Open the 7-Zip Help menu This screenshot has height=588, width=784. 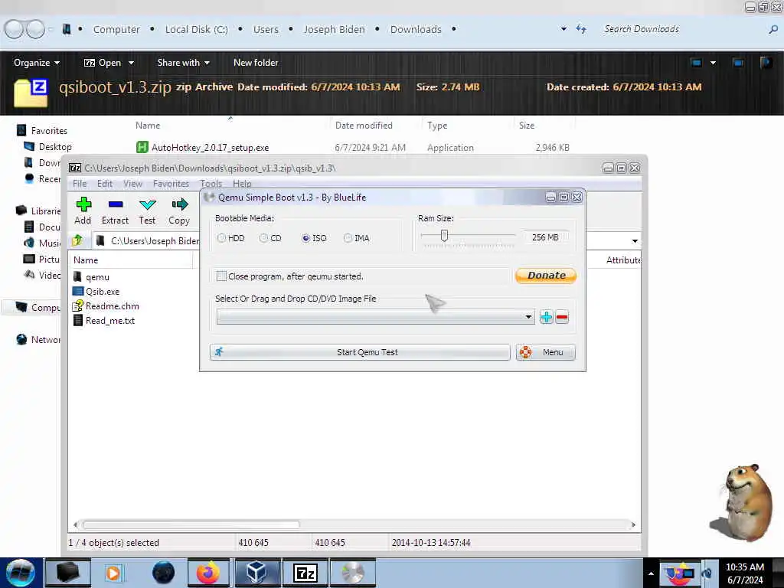tap(242, 184)
